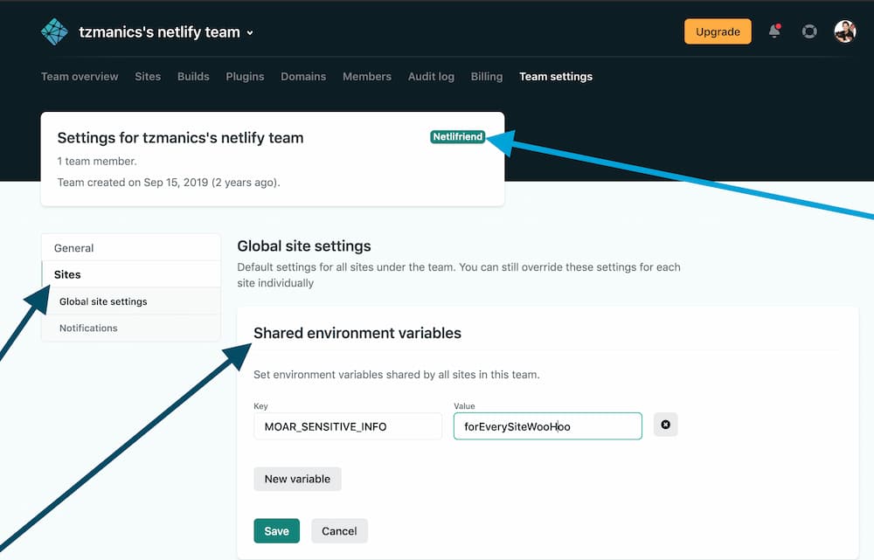The image size is (874, 560).
Task: View the Audit log tab
Action: coord(431,76)
